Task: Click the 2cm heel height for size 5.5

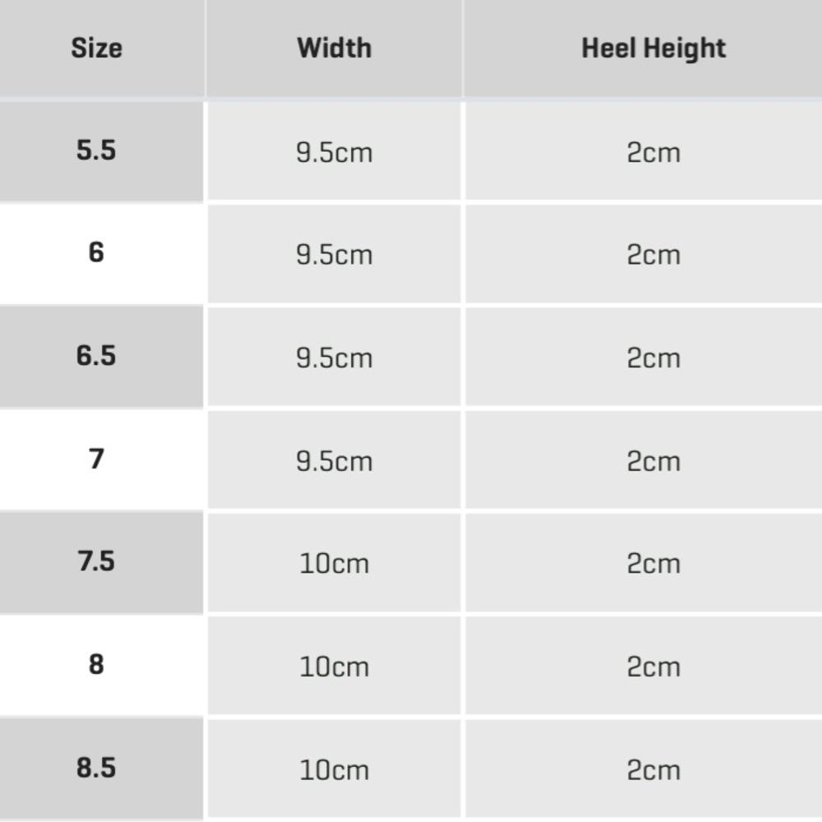Action: (x=653, y=153)
